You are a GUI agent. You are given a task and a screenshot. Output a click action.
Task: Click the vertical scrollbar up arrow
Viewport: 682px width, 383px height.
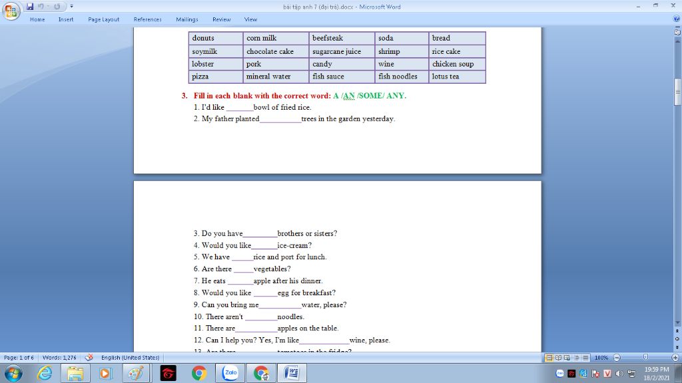click(x=677, y=40)
